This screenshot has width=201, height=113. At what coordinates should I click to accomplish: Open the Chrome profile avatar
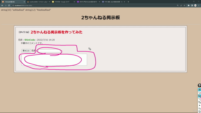tap(195, 6)
